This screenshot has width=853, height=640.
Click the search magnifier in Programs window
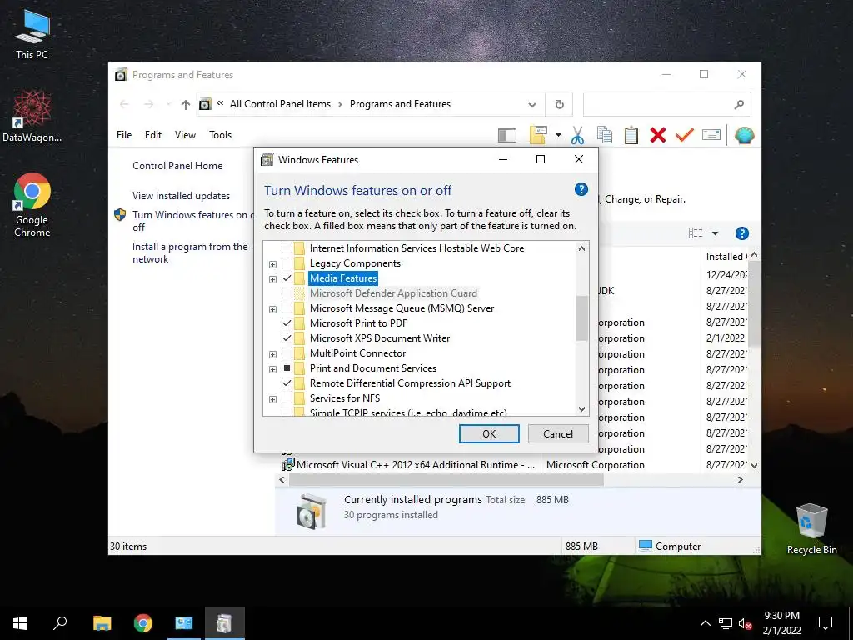point(738,104)
